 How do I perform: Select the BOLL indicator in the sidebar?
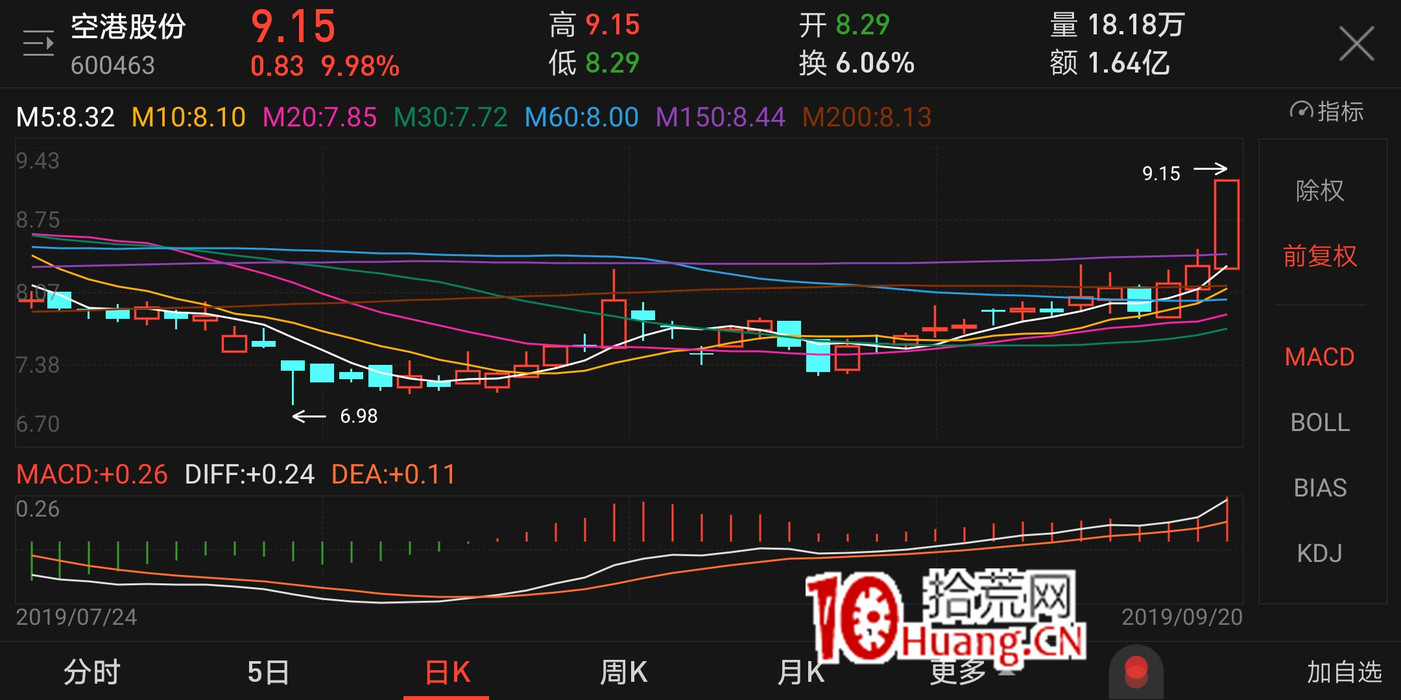point(1320,423)
